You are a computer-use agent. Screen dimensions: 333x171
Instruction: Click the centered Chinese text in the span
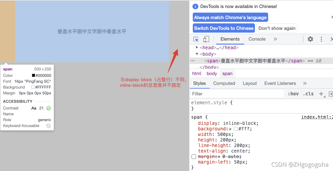pyautogui.click(x=92, y=31)
